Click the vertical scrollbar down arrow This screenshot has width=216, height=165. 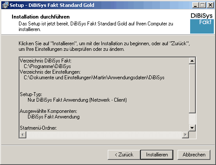pos(192,128)
